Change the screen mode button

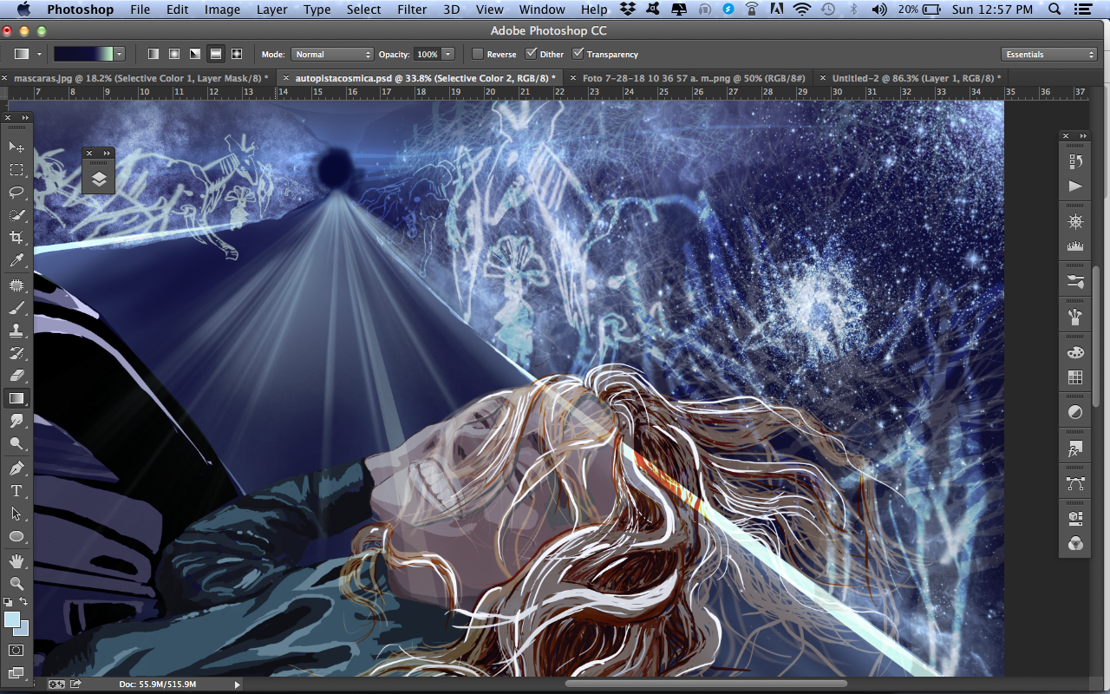pos(16,672)
